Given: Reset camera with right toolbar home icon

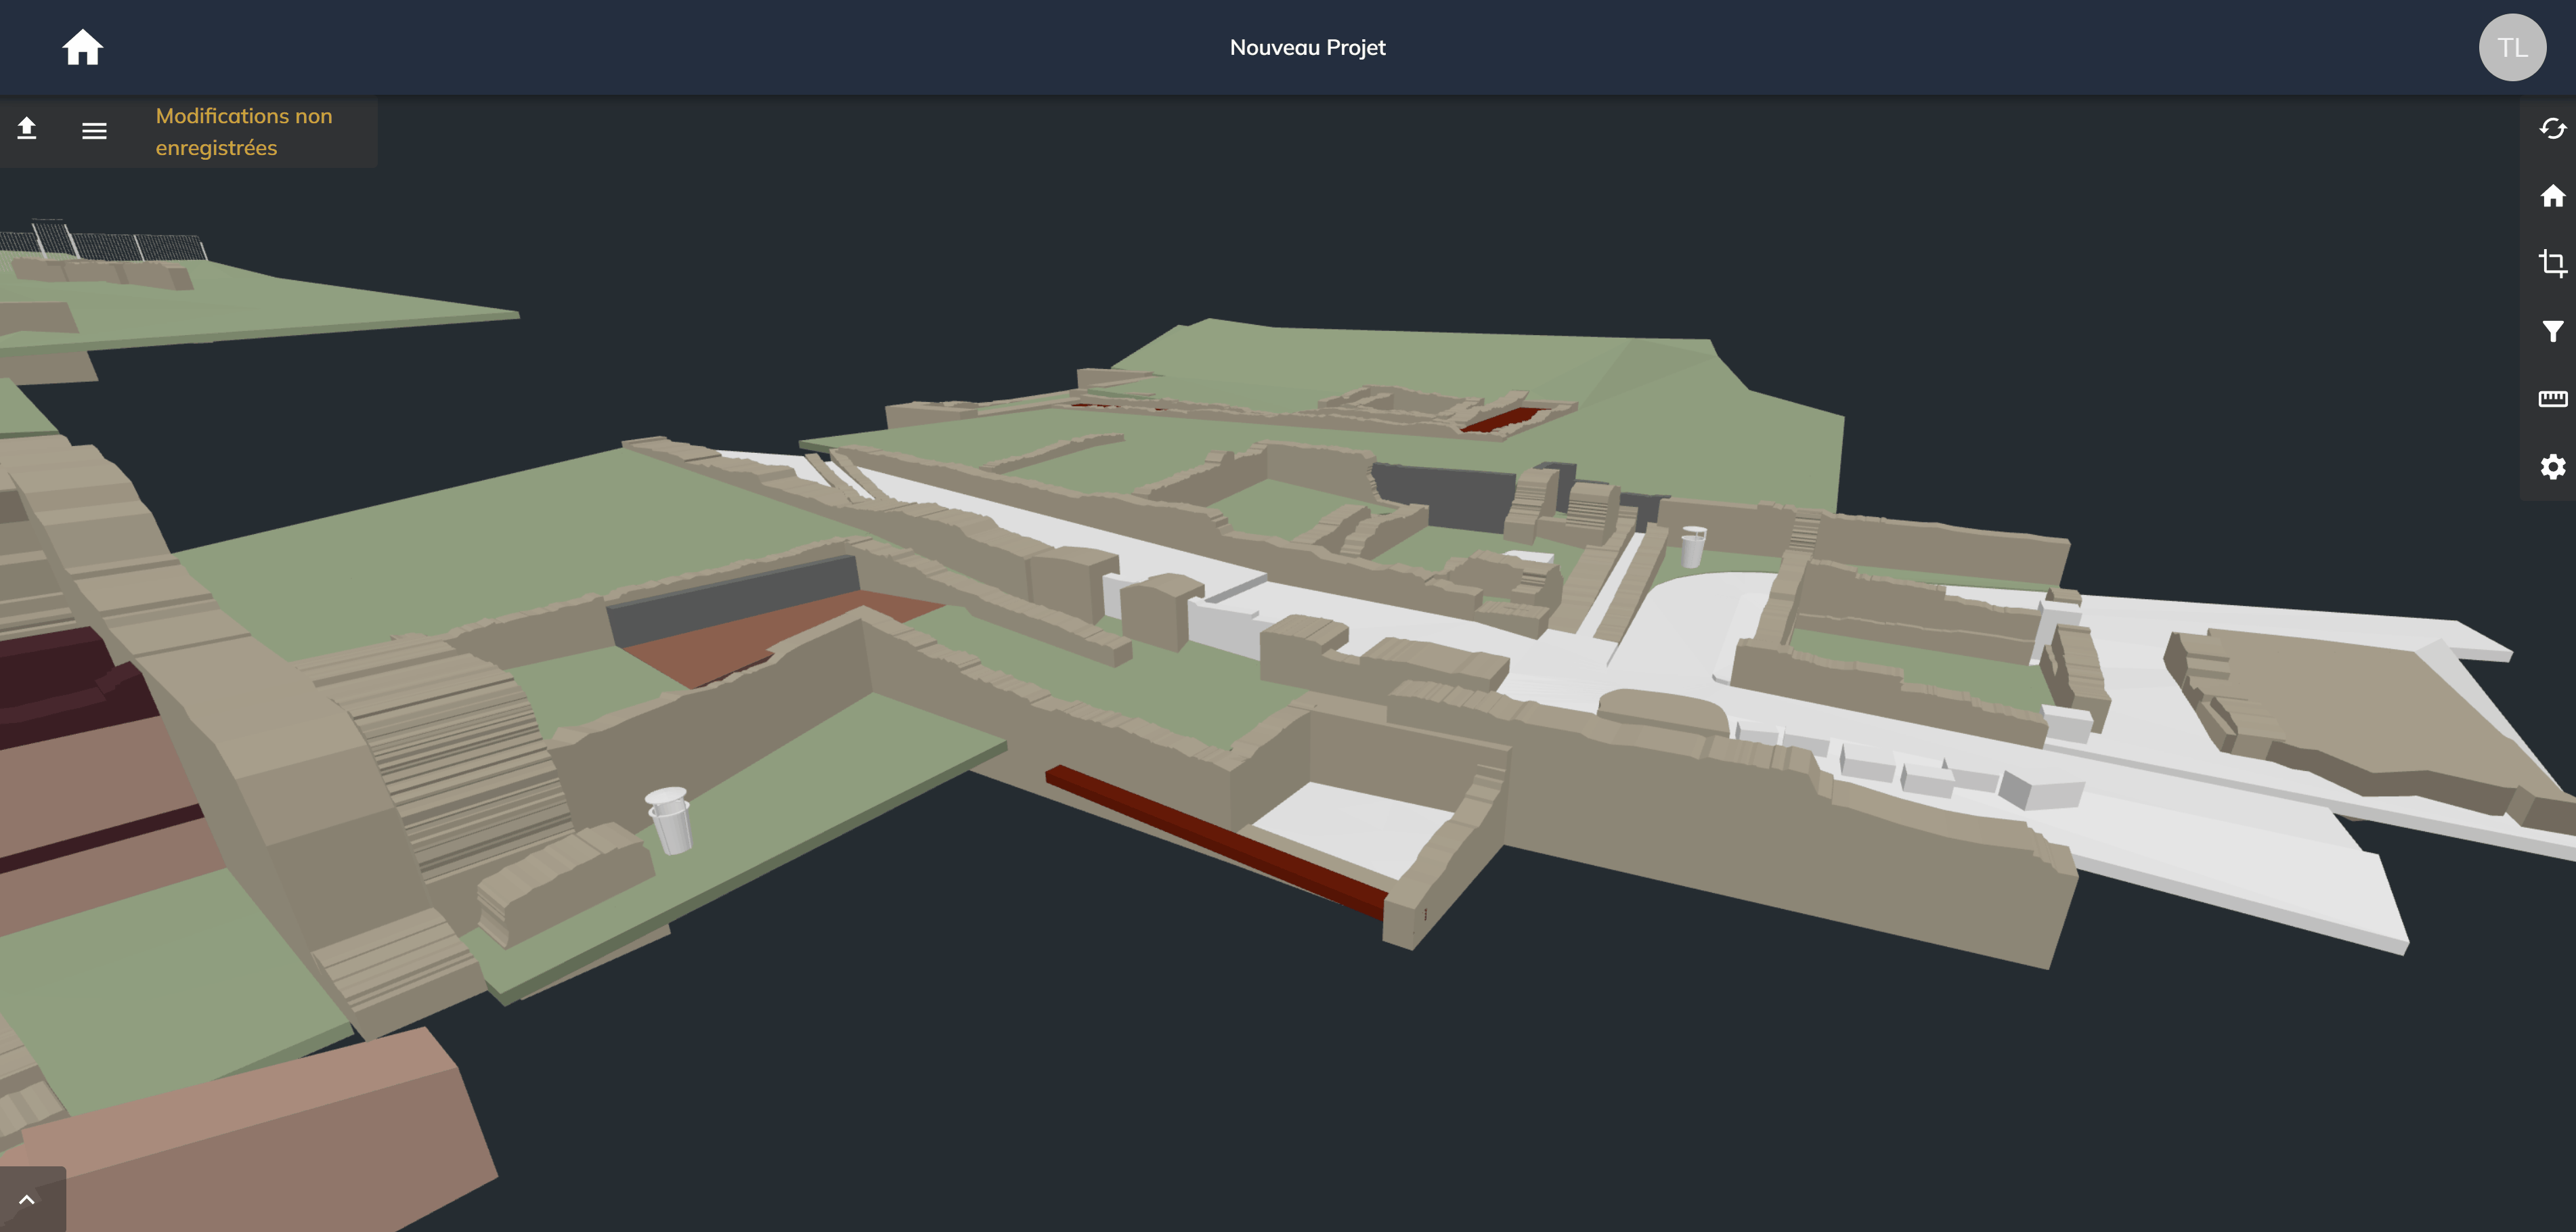Looking at the screenshot, I should click(2552, 196).
